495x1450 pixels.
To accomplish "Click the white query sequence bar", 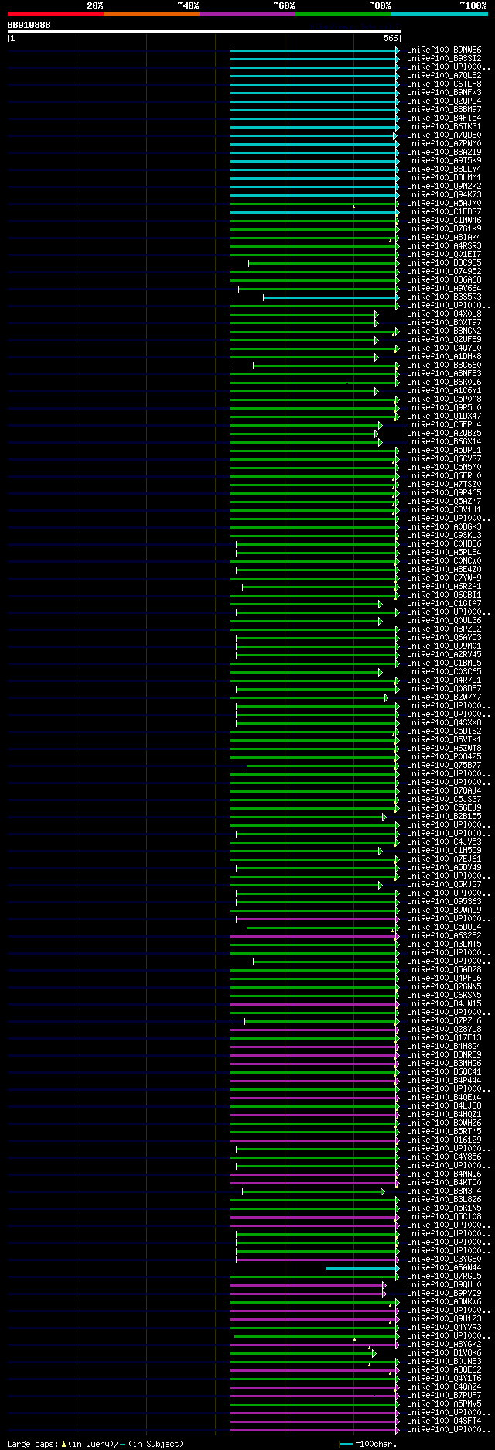I will (x=203, y=32).
